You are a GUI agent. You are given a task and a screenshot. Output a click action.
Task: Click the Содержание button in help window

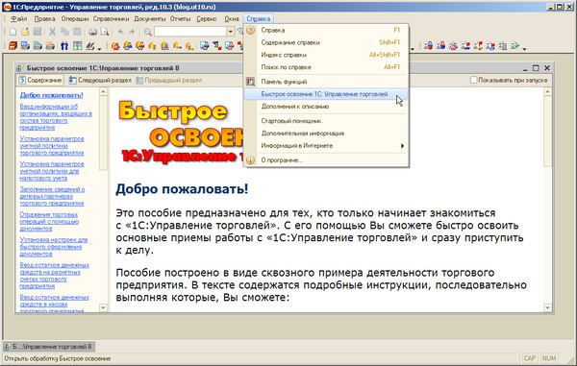(x=40, y=80)
